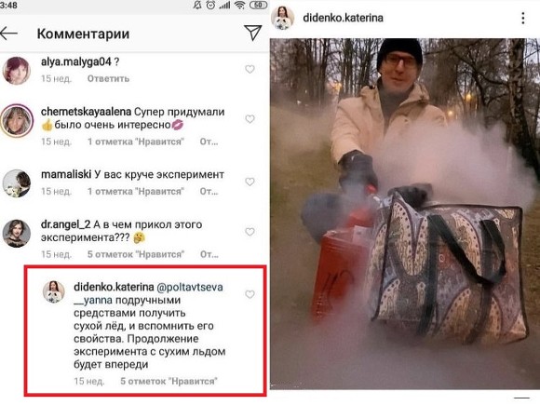View 1 отметка "Нравится" under mamaliski comment
The image size is (540, 405).
(136, 192)
